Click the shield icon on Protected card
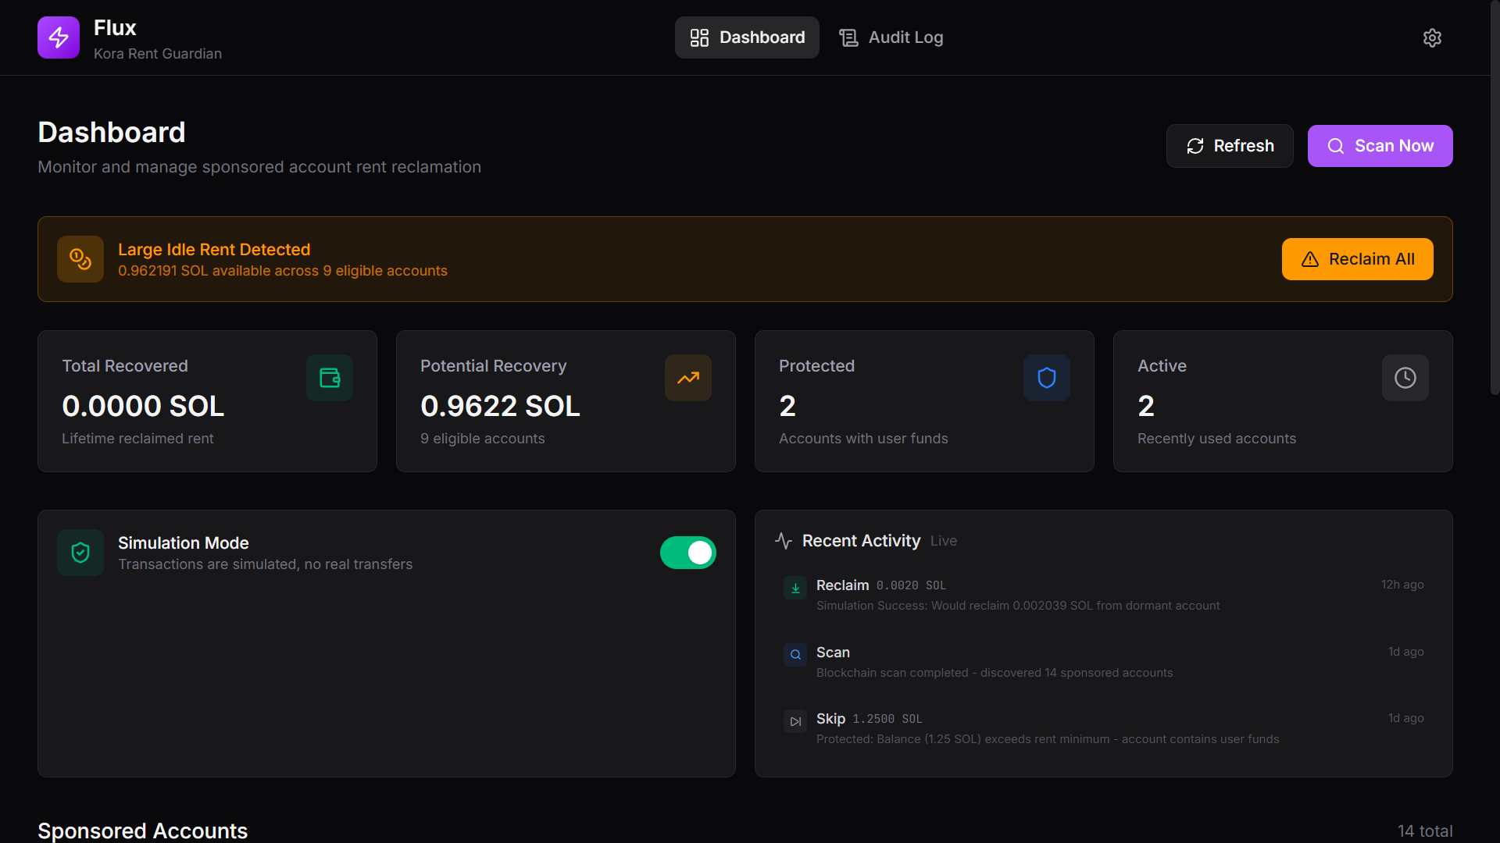Screen dimensions: 1500x843 (x=1046, y=378)
